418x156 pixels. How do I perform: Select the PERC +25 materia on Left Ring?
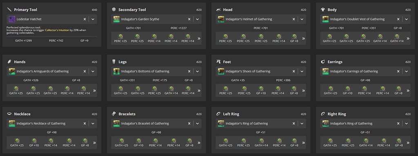click(244, 143)
